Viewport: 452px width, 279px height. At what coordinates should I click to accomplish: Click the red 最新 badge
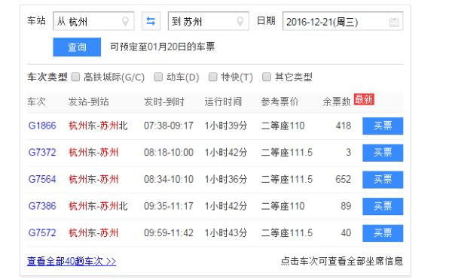click(x=364, y=99)
